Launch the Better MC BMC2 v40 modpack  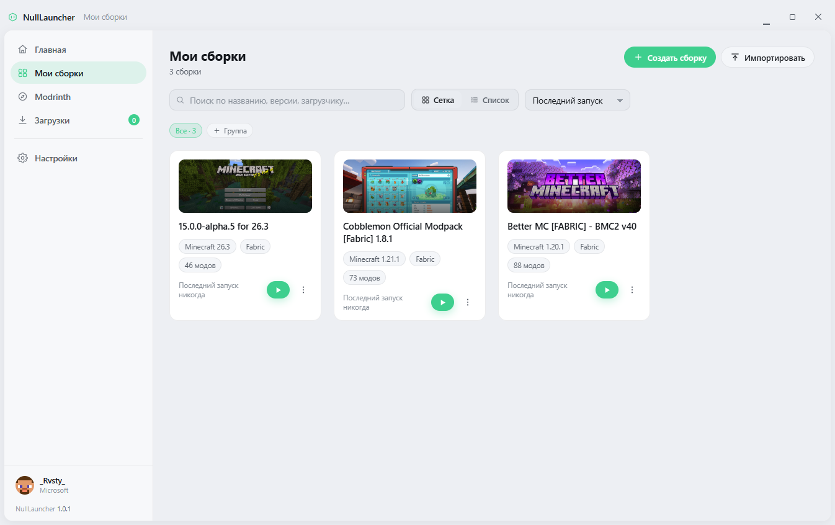(607, 290)
